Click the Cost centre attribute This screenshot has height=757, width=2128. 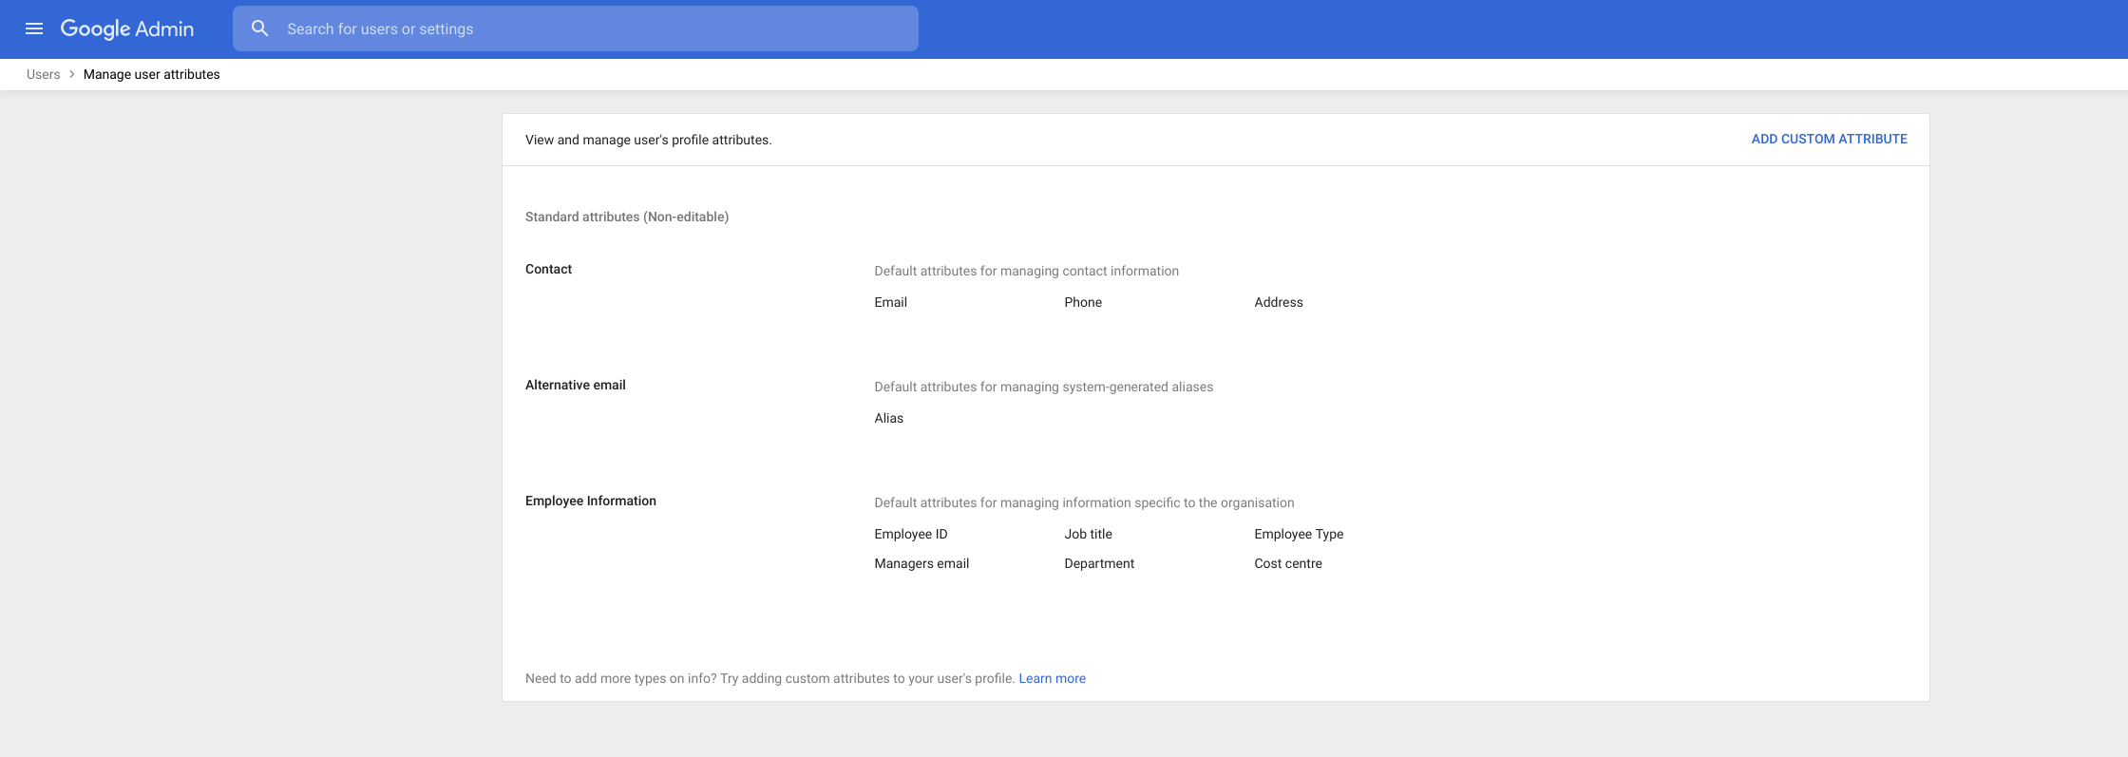tap(1287, 563)
